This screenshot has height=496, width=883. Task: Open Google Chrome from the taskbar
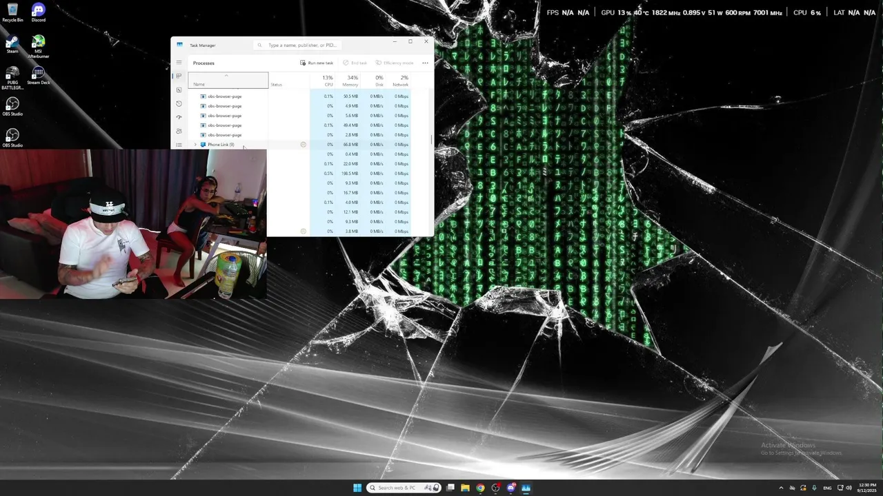click(481, 488)
